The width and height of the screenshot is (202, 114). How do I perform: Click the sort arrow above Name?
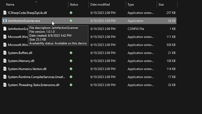point(36,2)
